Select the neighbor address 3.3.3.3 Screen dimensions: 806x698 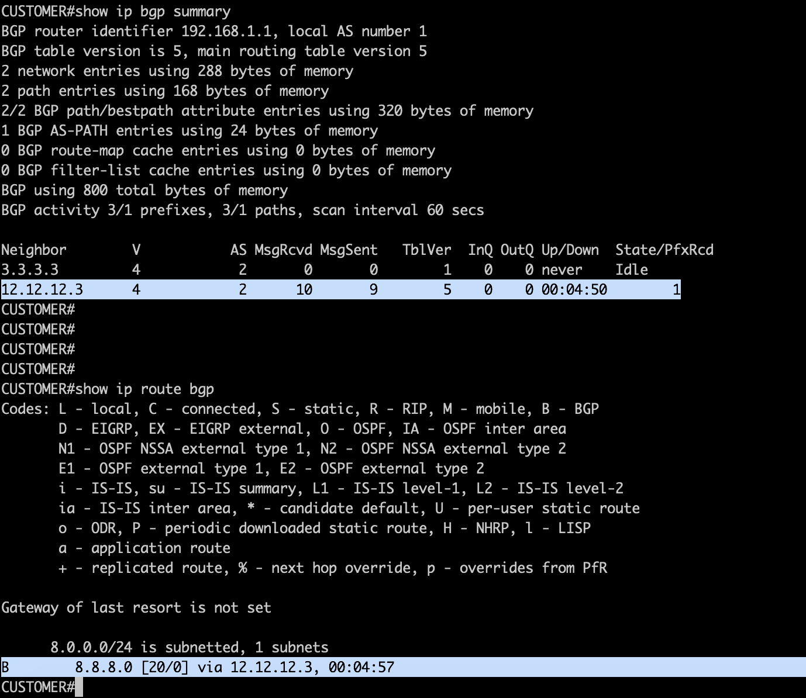(30, 270)
